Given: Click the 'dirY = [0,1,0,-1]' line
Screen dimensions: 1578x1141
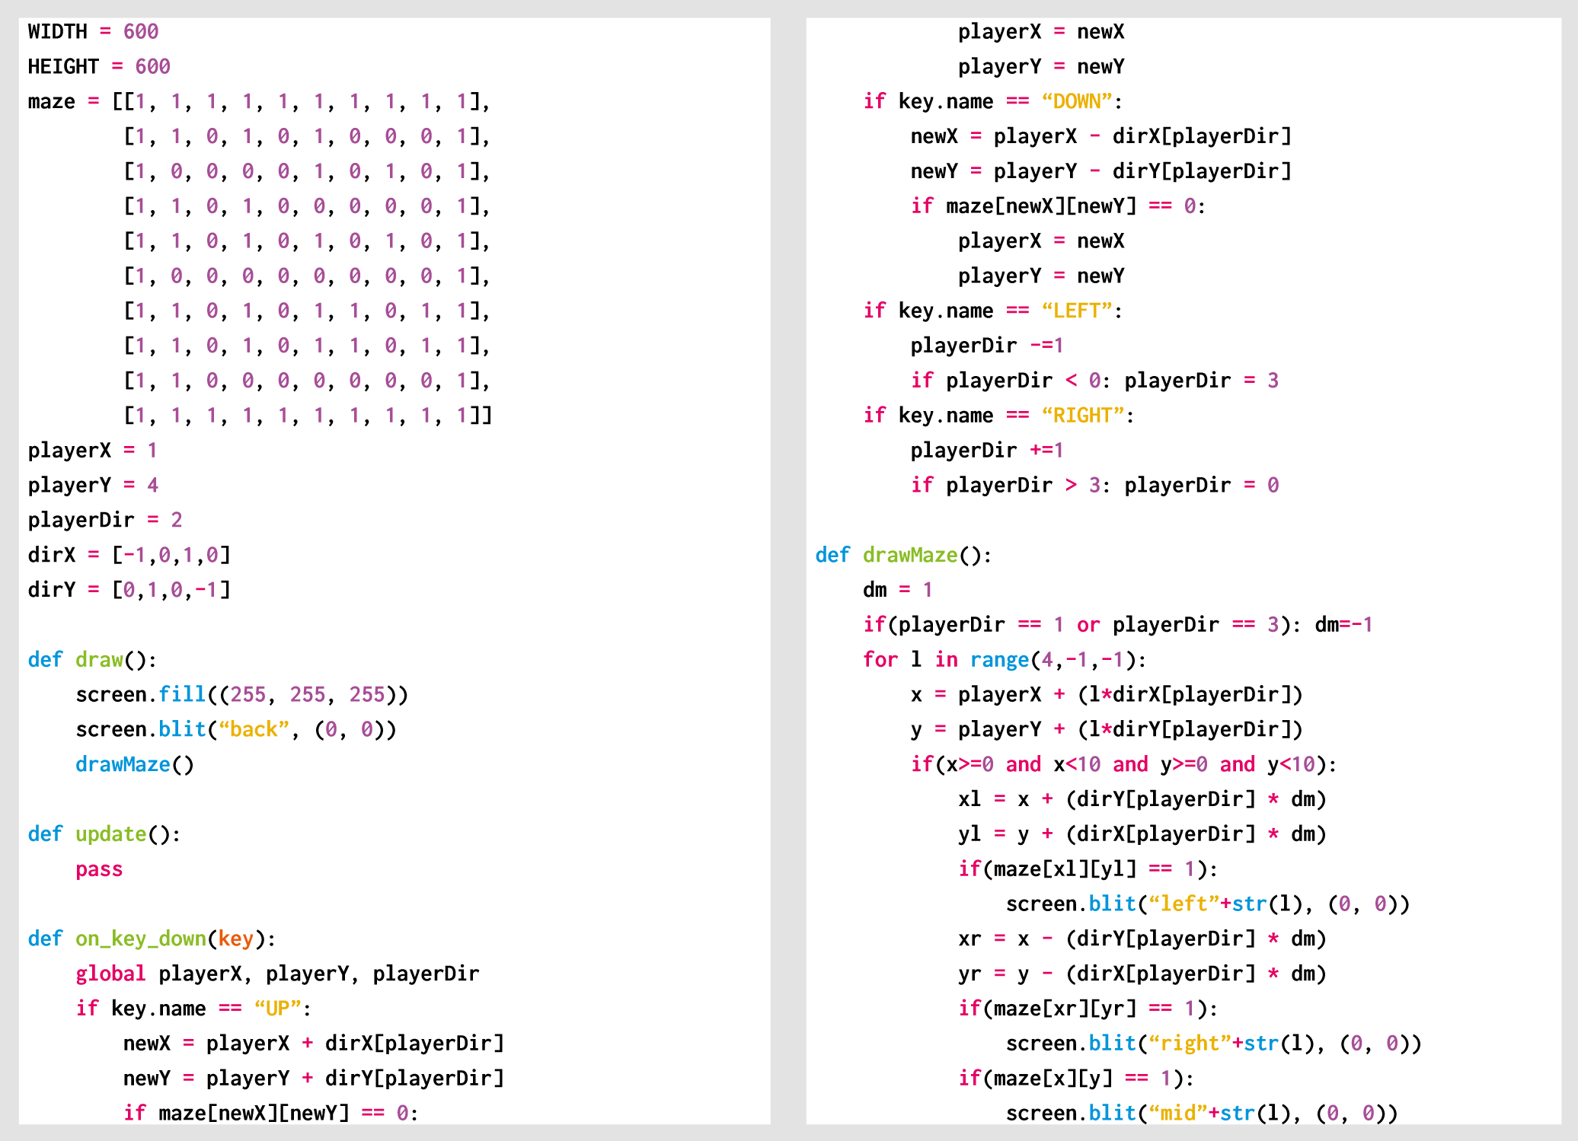Looking at the screenshot, I should (129, 590).
